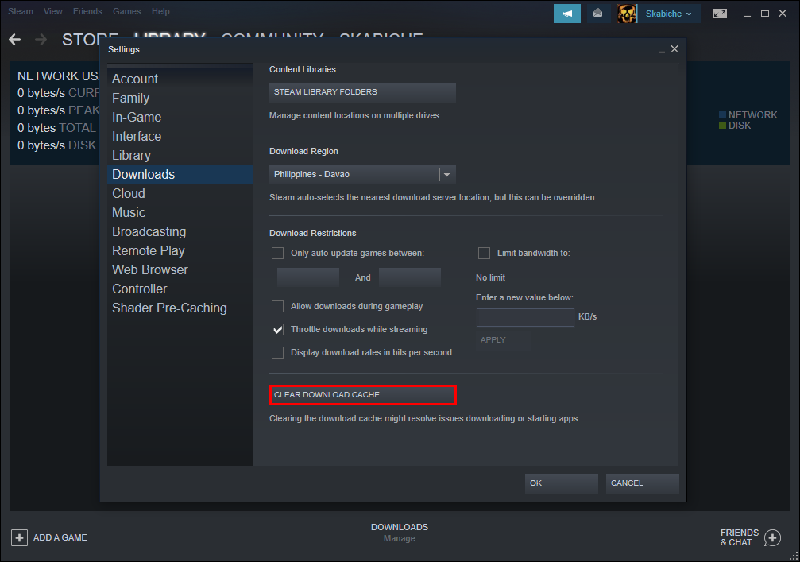Select Family settings category
Image resolution: width=800 pixels, height=562 pixels.
[180, 98]
